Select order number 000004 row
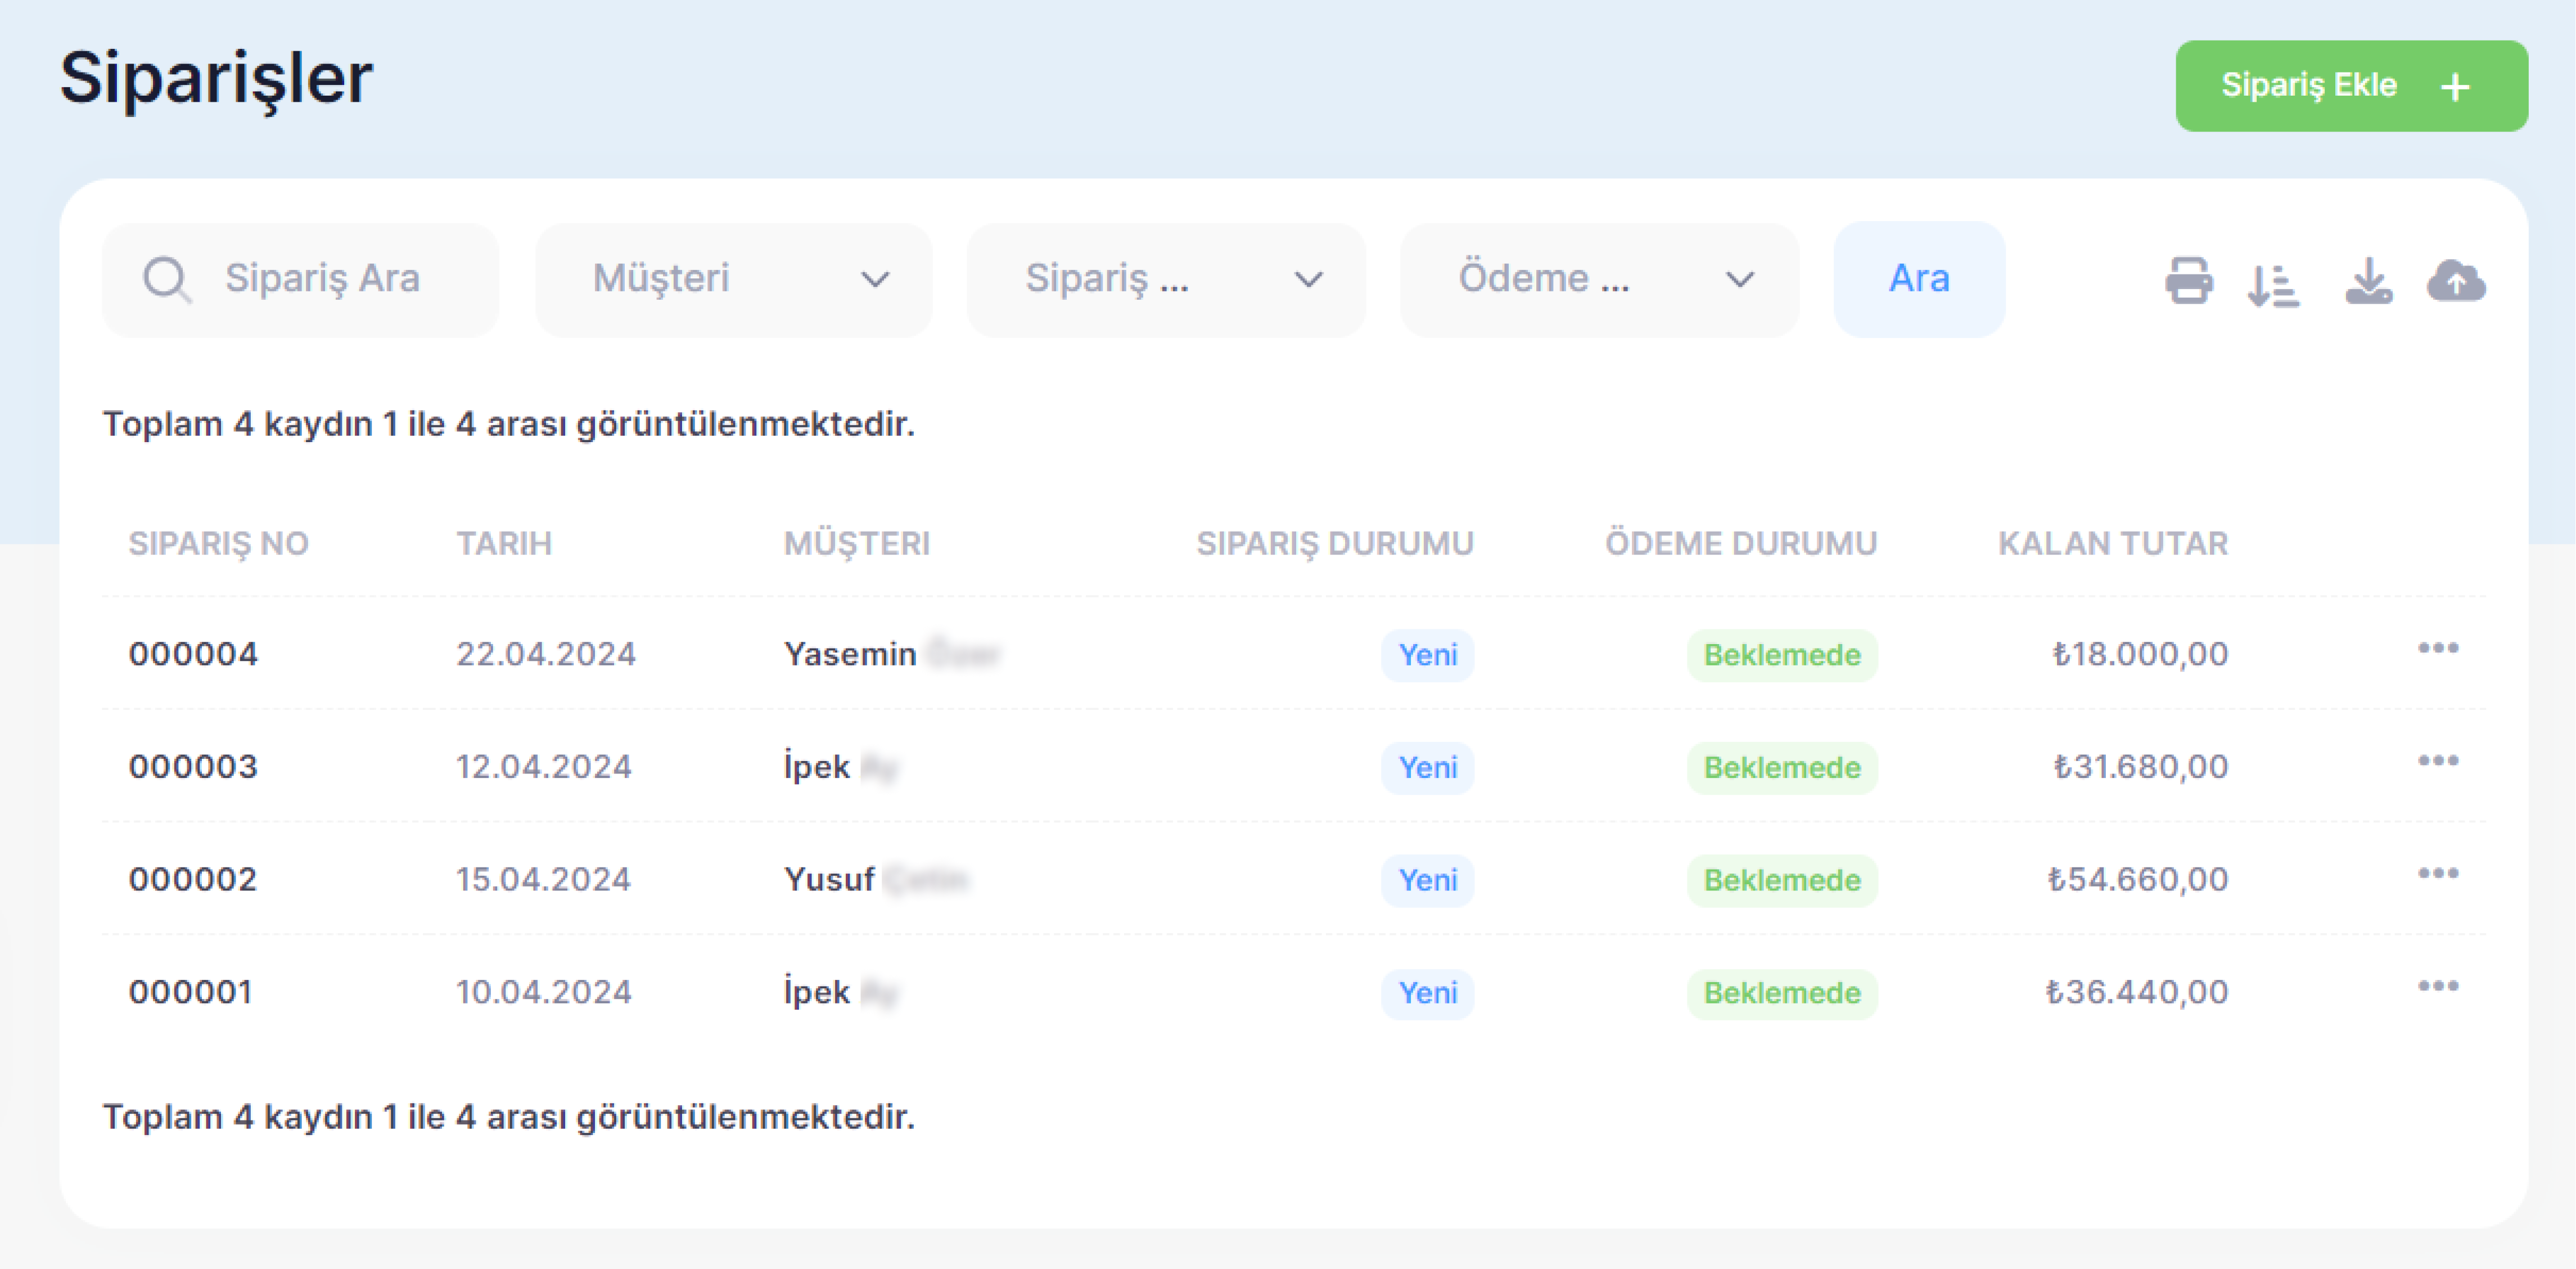The image size is (2576, 1269). click(193, 654)
